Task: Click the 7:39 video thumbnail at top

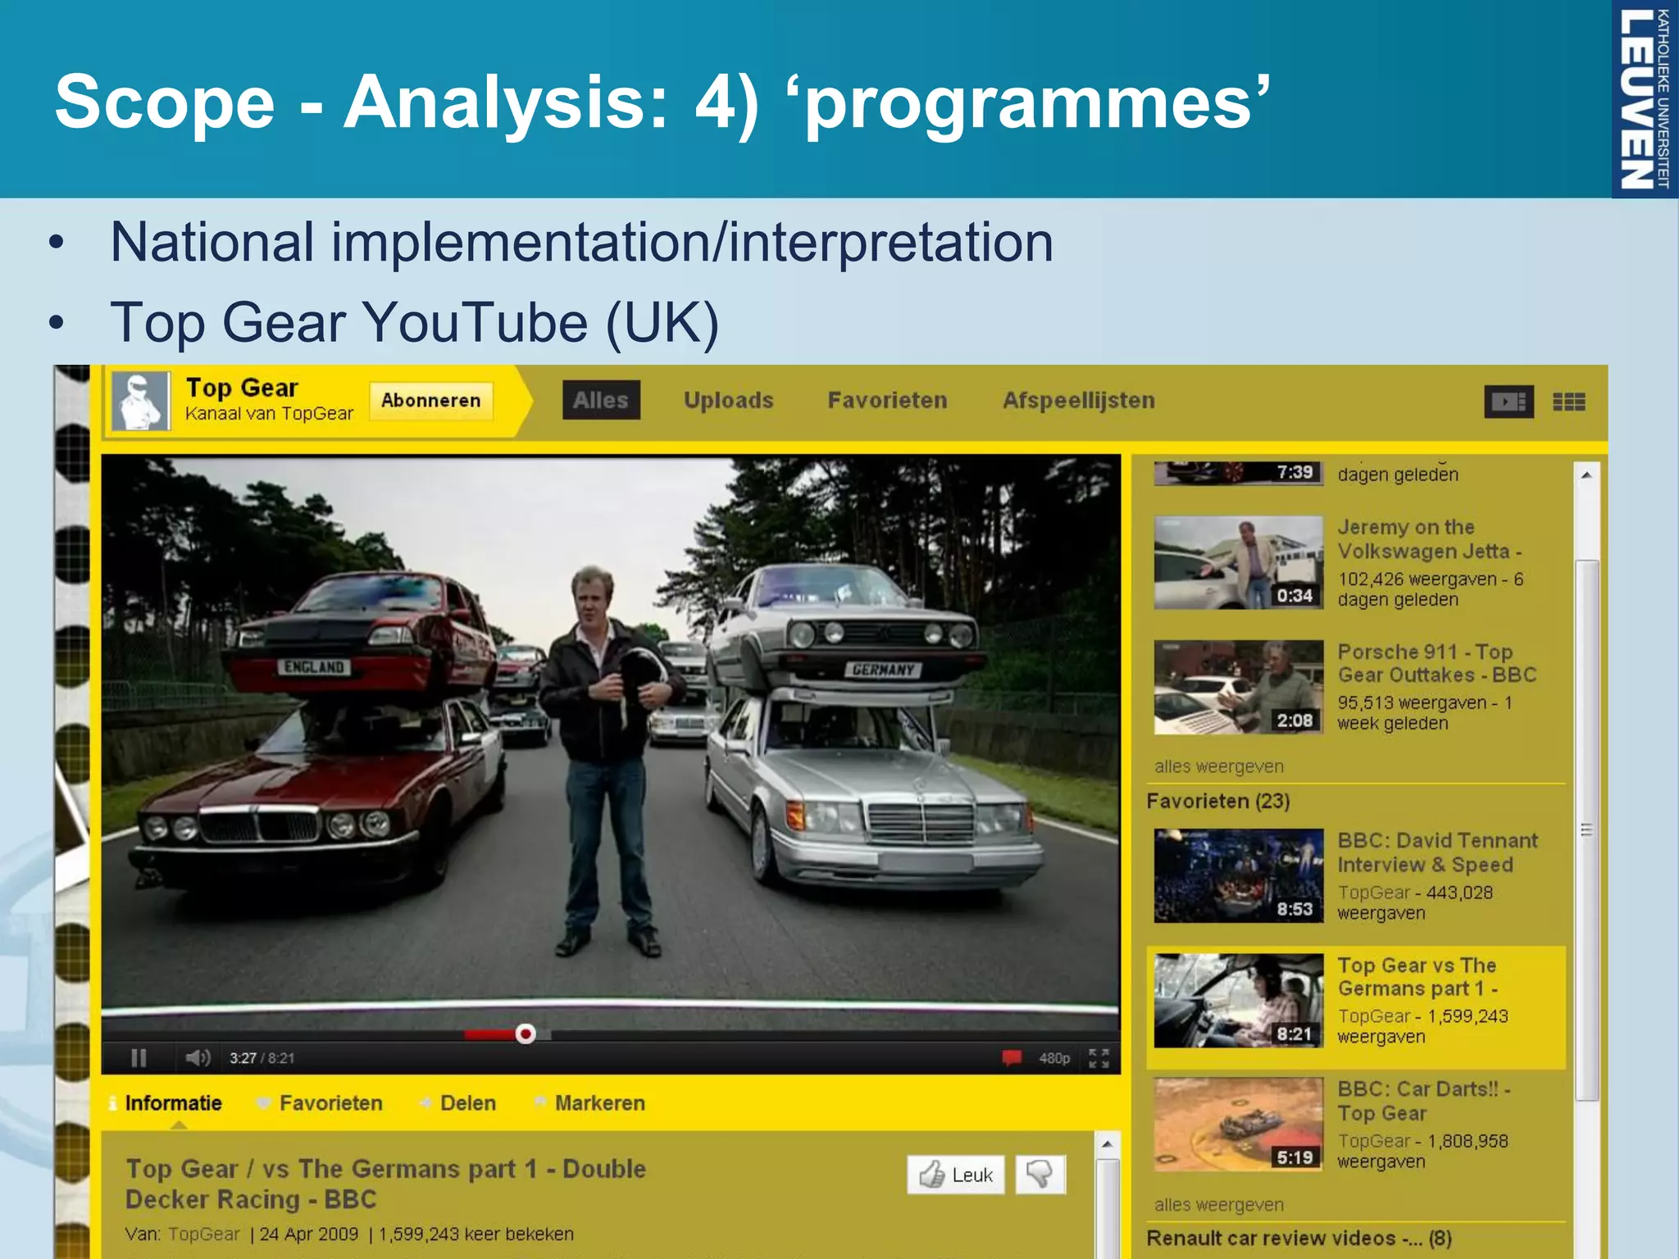Action: (x=1238, y=473)
